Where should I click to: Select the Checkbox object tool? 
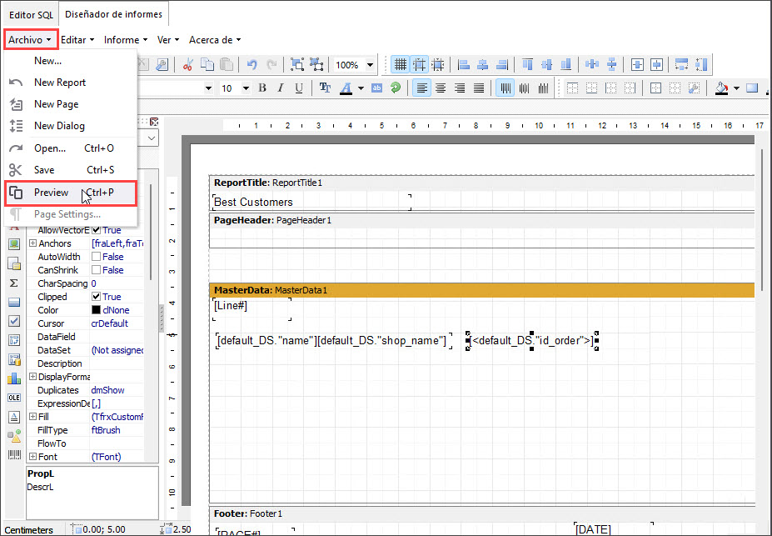(14, 321)
